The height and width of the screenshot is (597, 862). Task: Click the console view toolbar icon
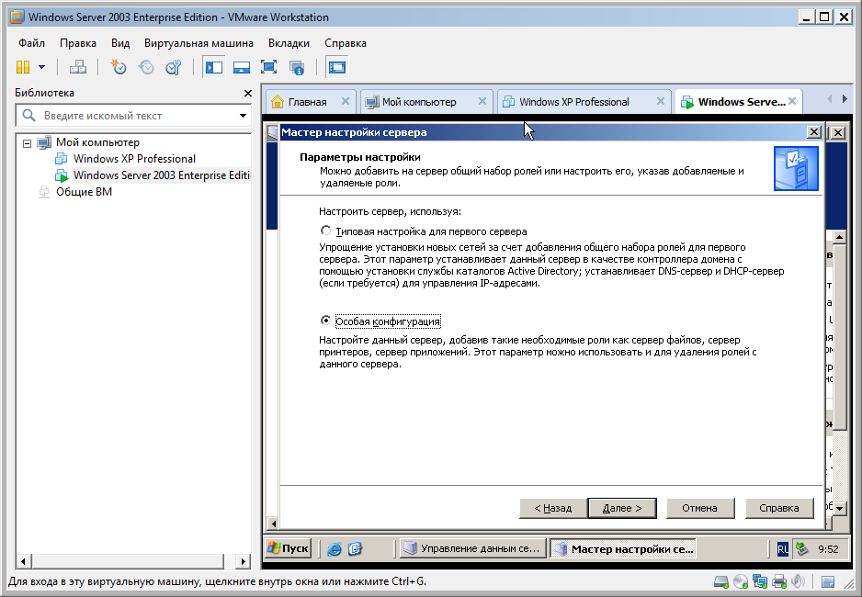pyautogui.click(x=337, y=68)
